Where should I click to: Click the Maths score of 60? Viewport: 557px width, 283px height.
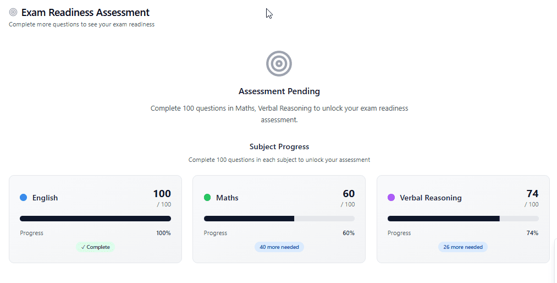tap(349, 194)
